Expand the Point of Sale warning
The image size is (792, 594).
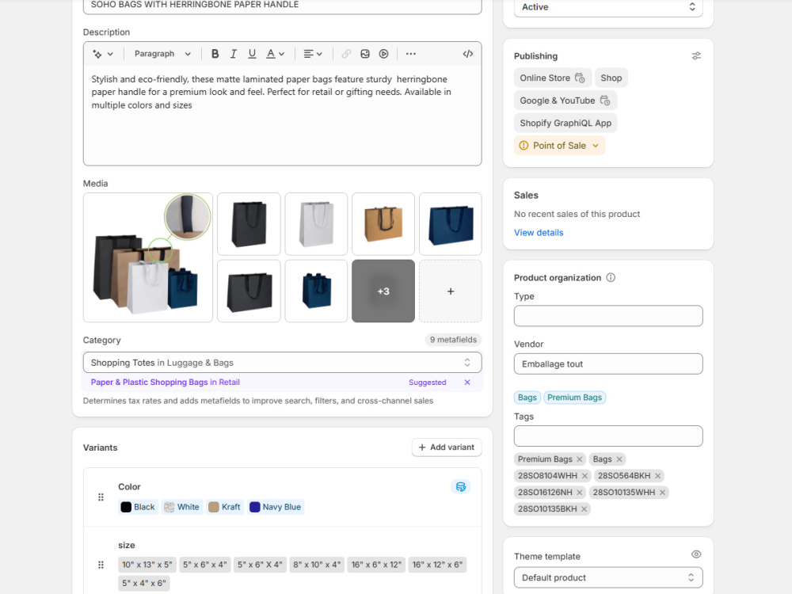coord(559,146)
